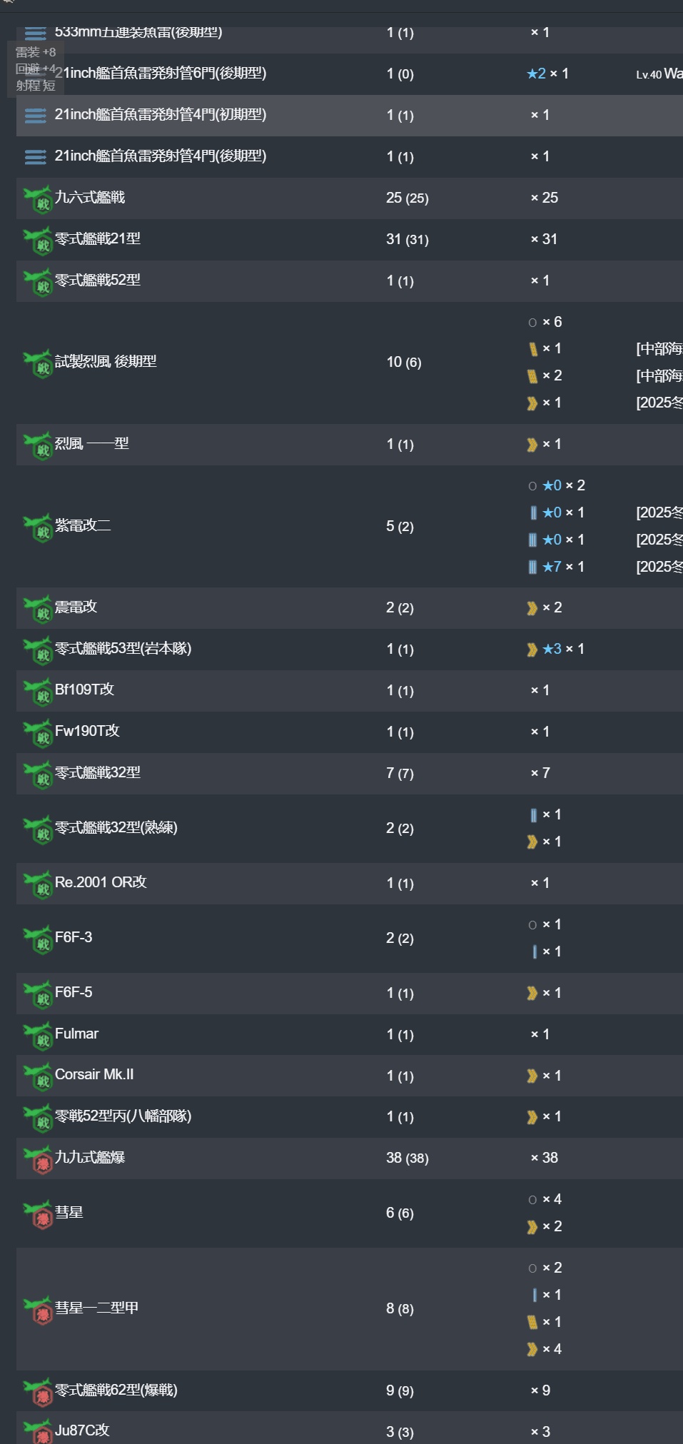Click torpedo icon beside 21inch艦首魚雷発射管4門(後期型)
Screen dimensions: 683x1444
pos(36,156)
